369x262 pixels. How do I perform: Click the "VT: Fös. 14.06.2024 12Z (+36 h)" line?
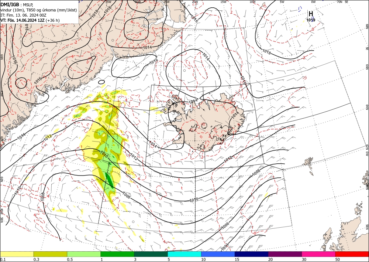[x=30, y=20]
